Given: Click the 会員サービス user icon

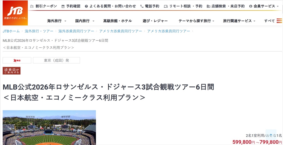Looking at the screenshot, I should coord(250,6).
